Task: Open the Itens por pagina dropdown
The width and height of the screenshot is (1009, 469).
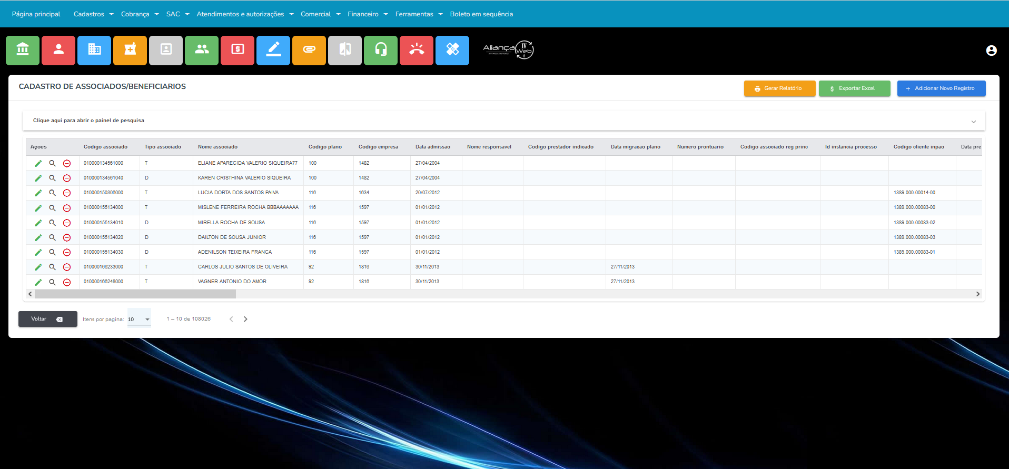Action: [x=139, y=319]
